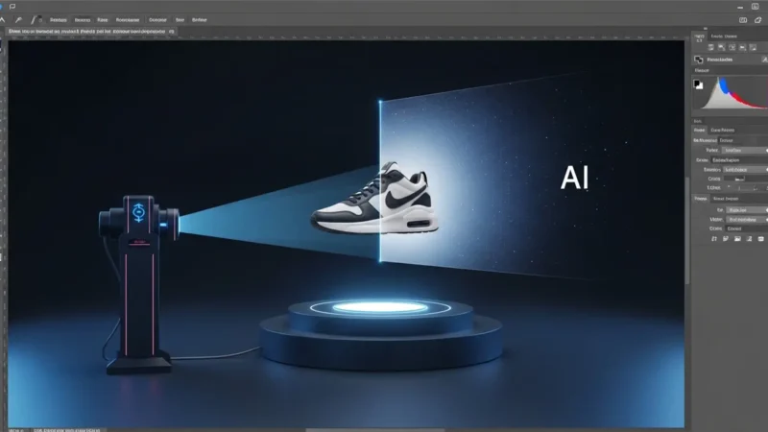
Task: Adjust the slider row in properties panel
Action: (746, 188)
